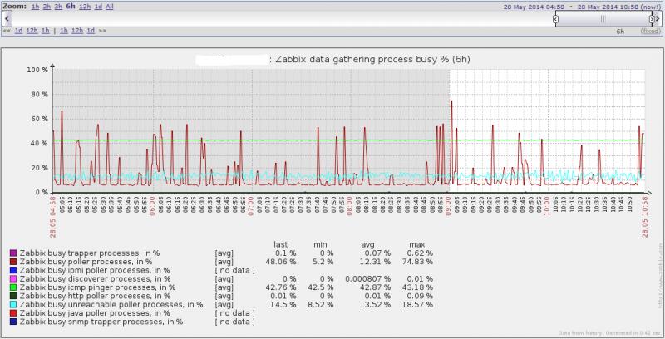
Task: Click the icmp pinger green swatch
Action: (x=13, y=287)
